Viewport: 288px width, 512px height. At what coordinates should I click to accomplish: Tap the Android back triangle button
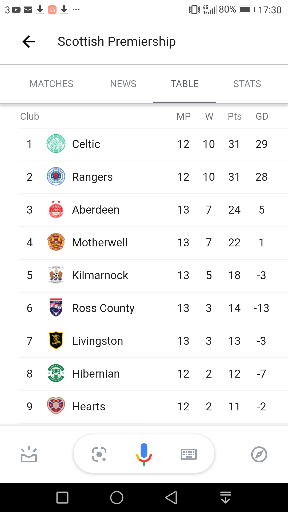pyautogui.click(x=171, y=498)
